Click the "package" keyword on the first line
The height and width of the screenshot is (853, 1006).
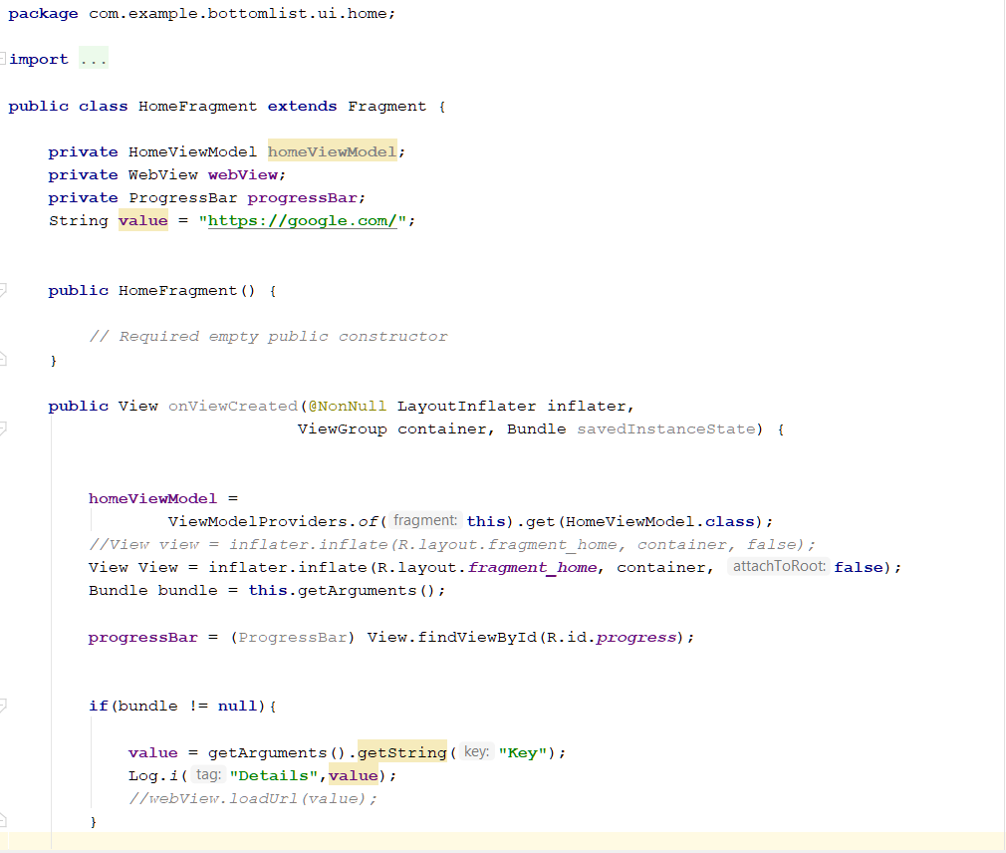coord(43,14)
